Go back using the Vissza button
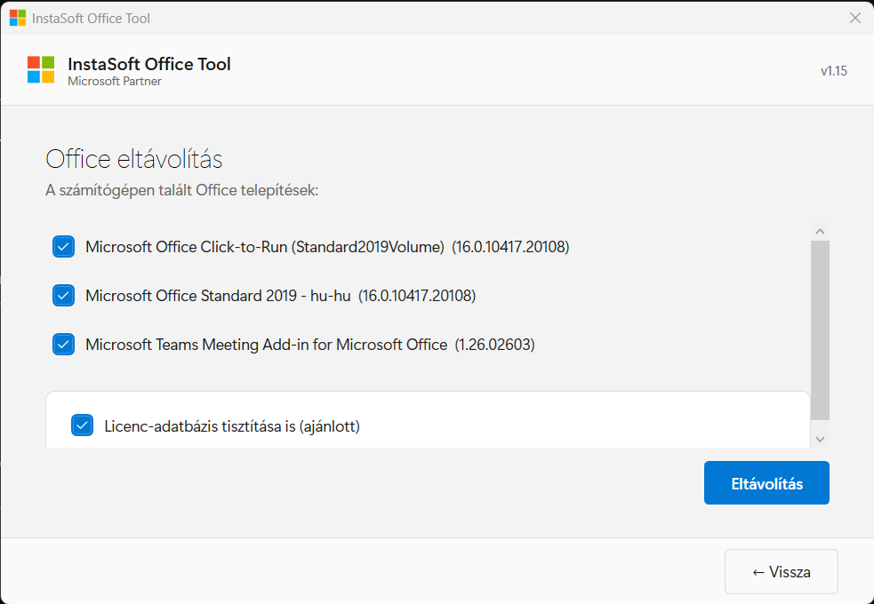 (x=781, y=572)
